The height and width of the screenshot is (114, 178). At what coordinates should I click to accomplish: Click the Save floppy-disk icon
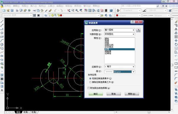coord(12,11)
